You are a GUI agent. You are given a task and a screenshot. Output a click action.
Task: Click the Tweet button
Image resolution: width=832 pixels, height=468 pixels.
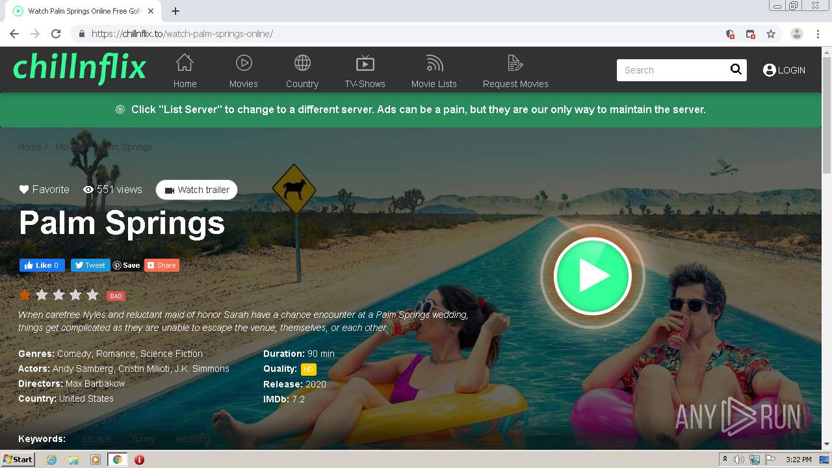coord(90,265)
